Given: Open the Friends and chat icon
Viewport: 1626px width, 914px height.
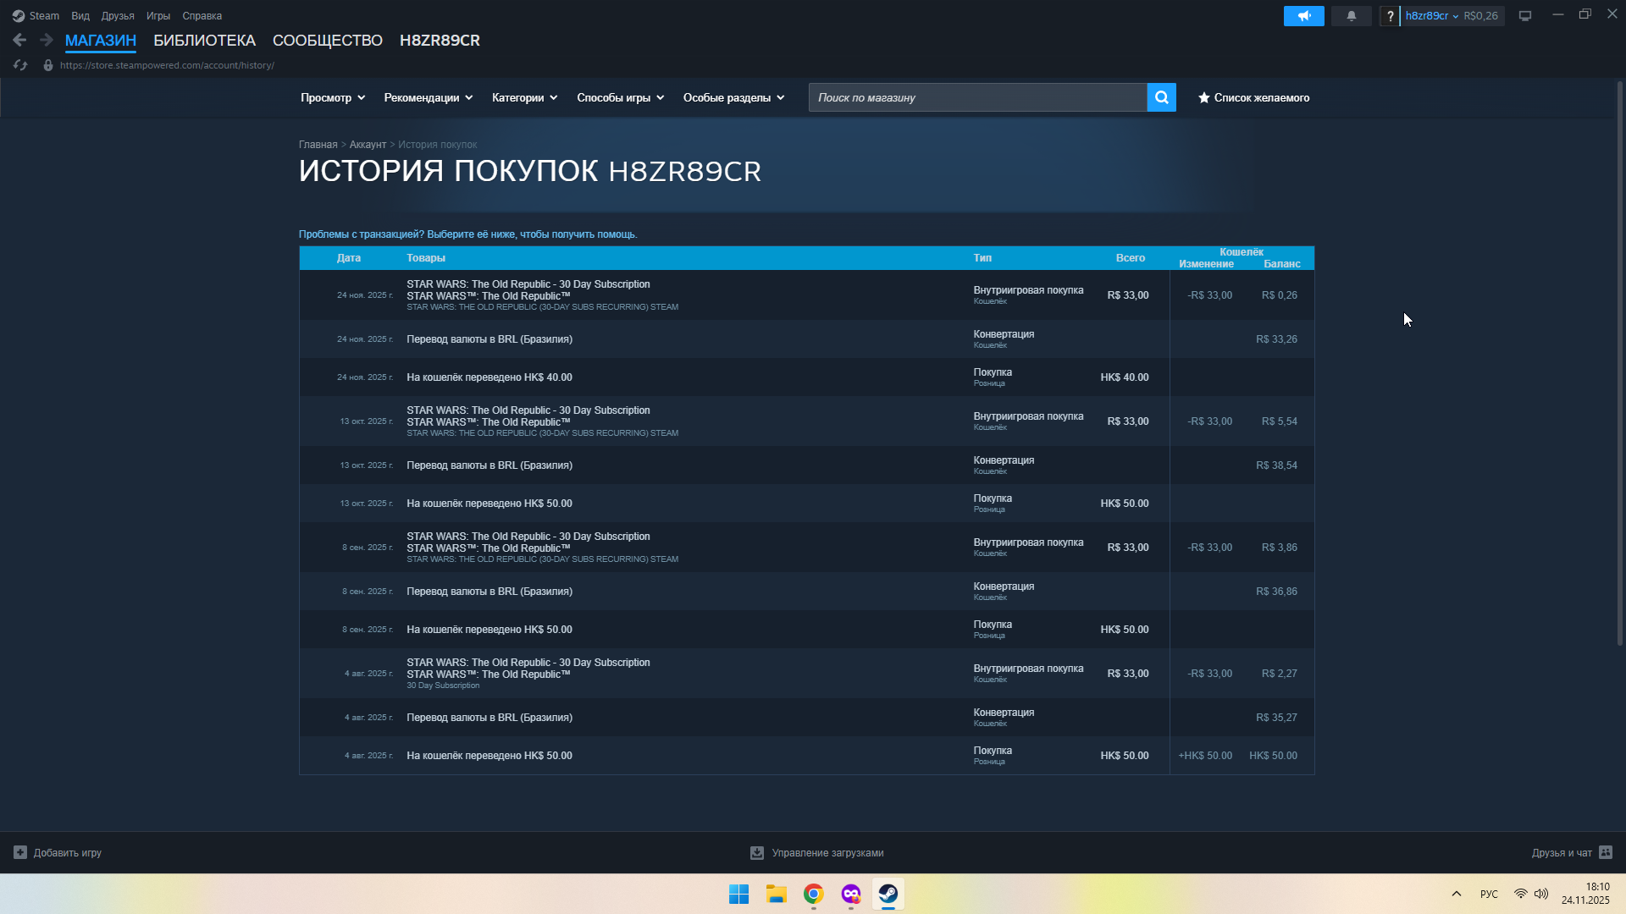Looking at the screenshot, I should (x=1606, y=852).
